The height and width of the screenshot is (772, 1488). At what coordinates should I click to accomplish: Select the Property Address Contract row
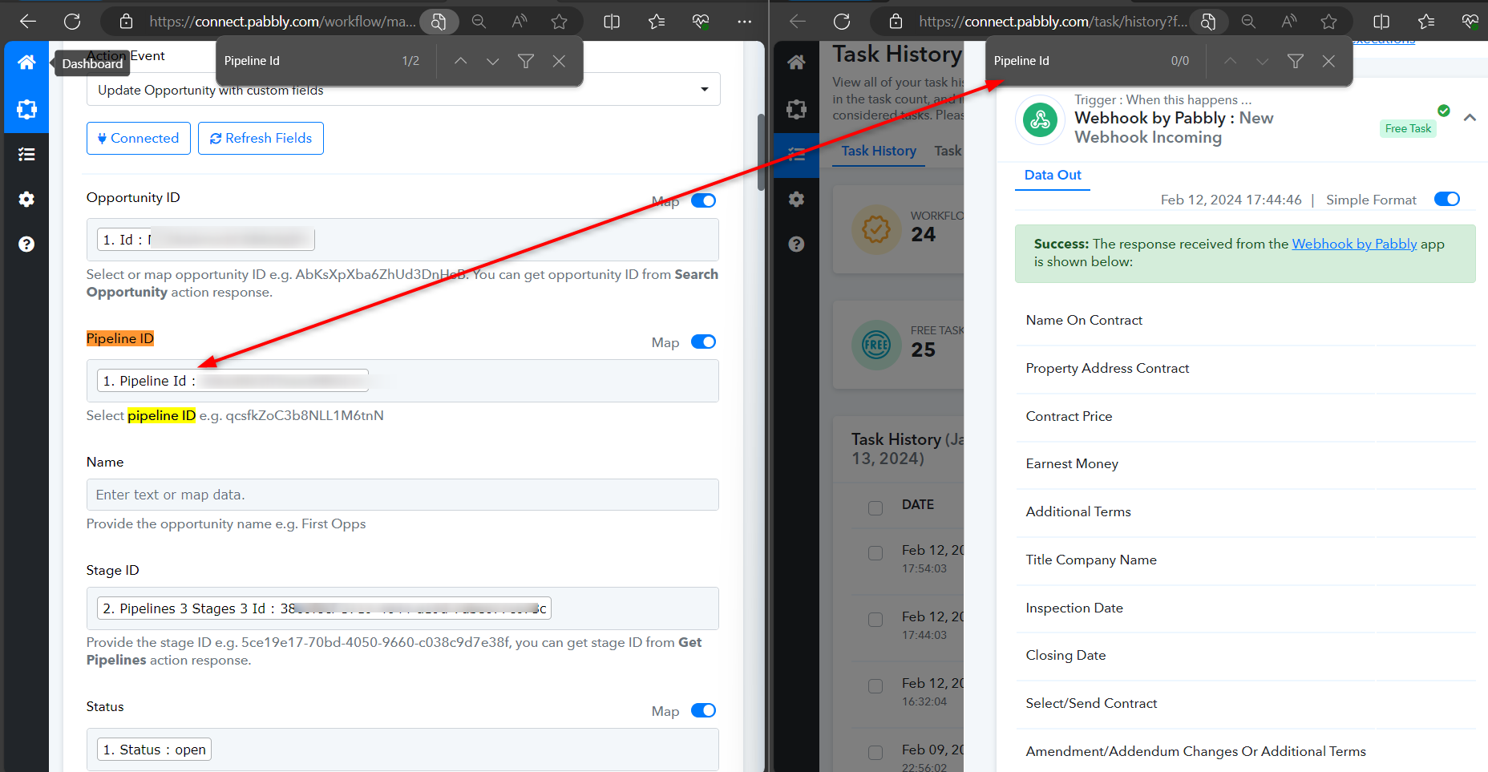1245,369
